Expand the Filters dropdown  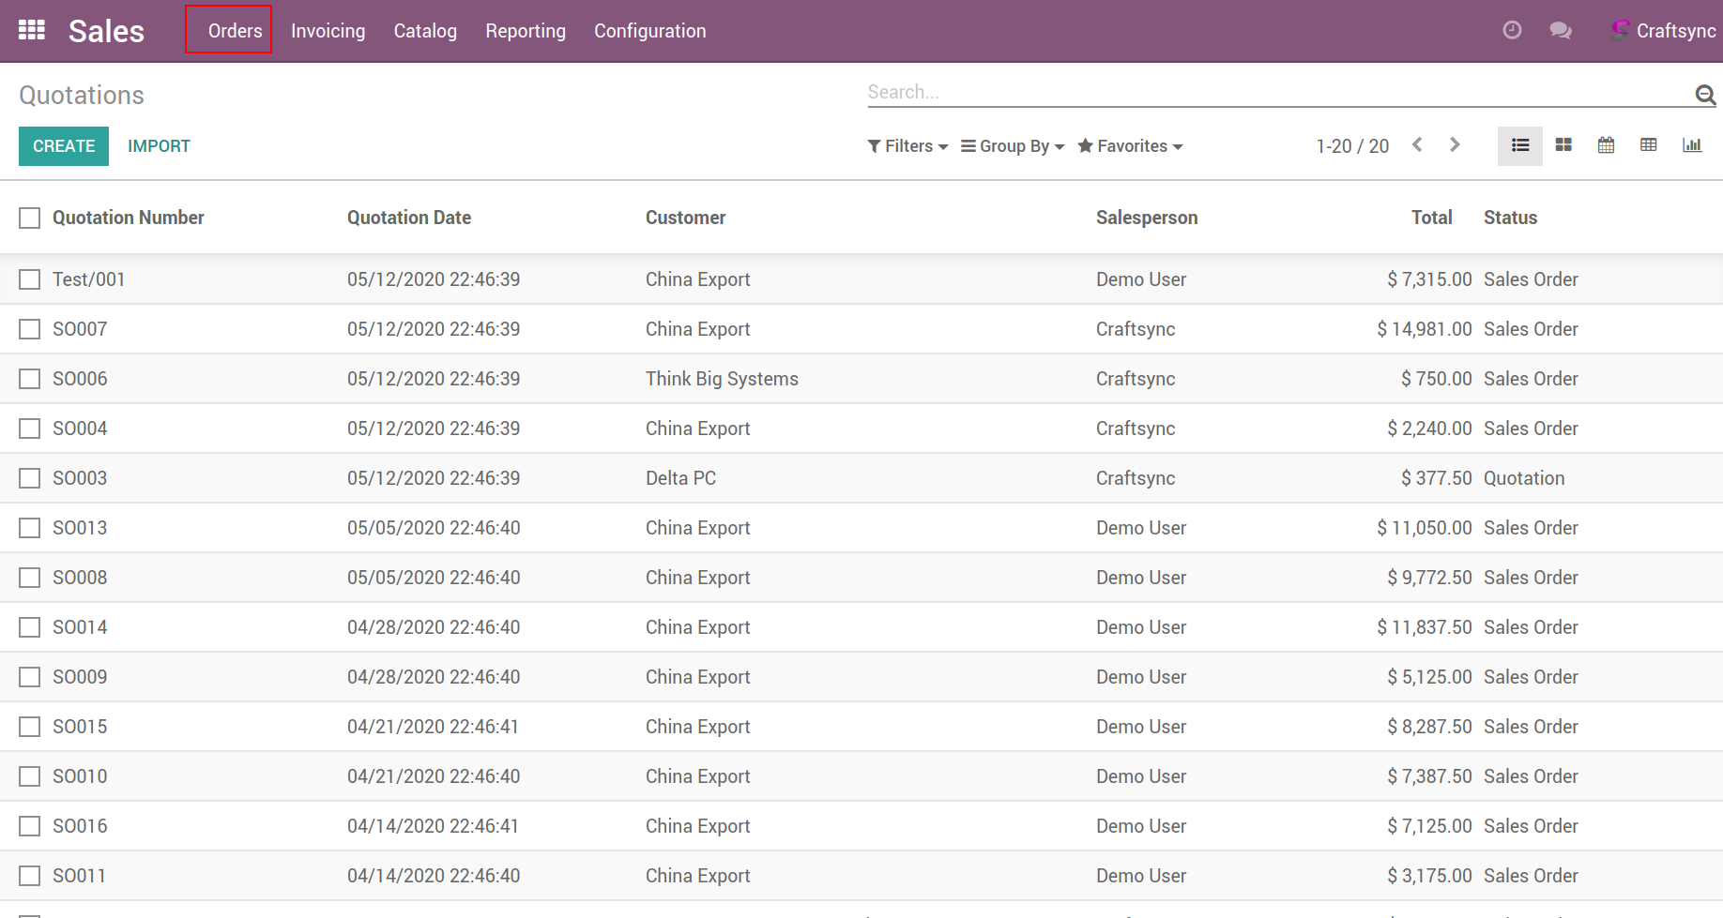click(907, 146)
